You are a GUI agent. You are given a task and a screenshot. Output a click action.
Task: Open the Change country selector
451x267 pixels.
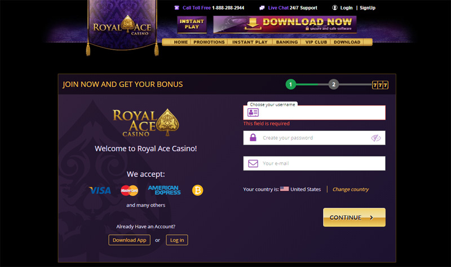tap(350, 189)
